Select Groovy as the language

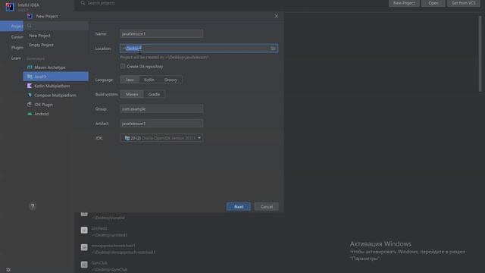point(171,80)
